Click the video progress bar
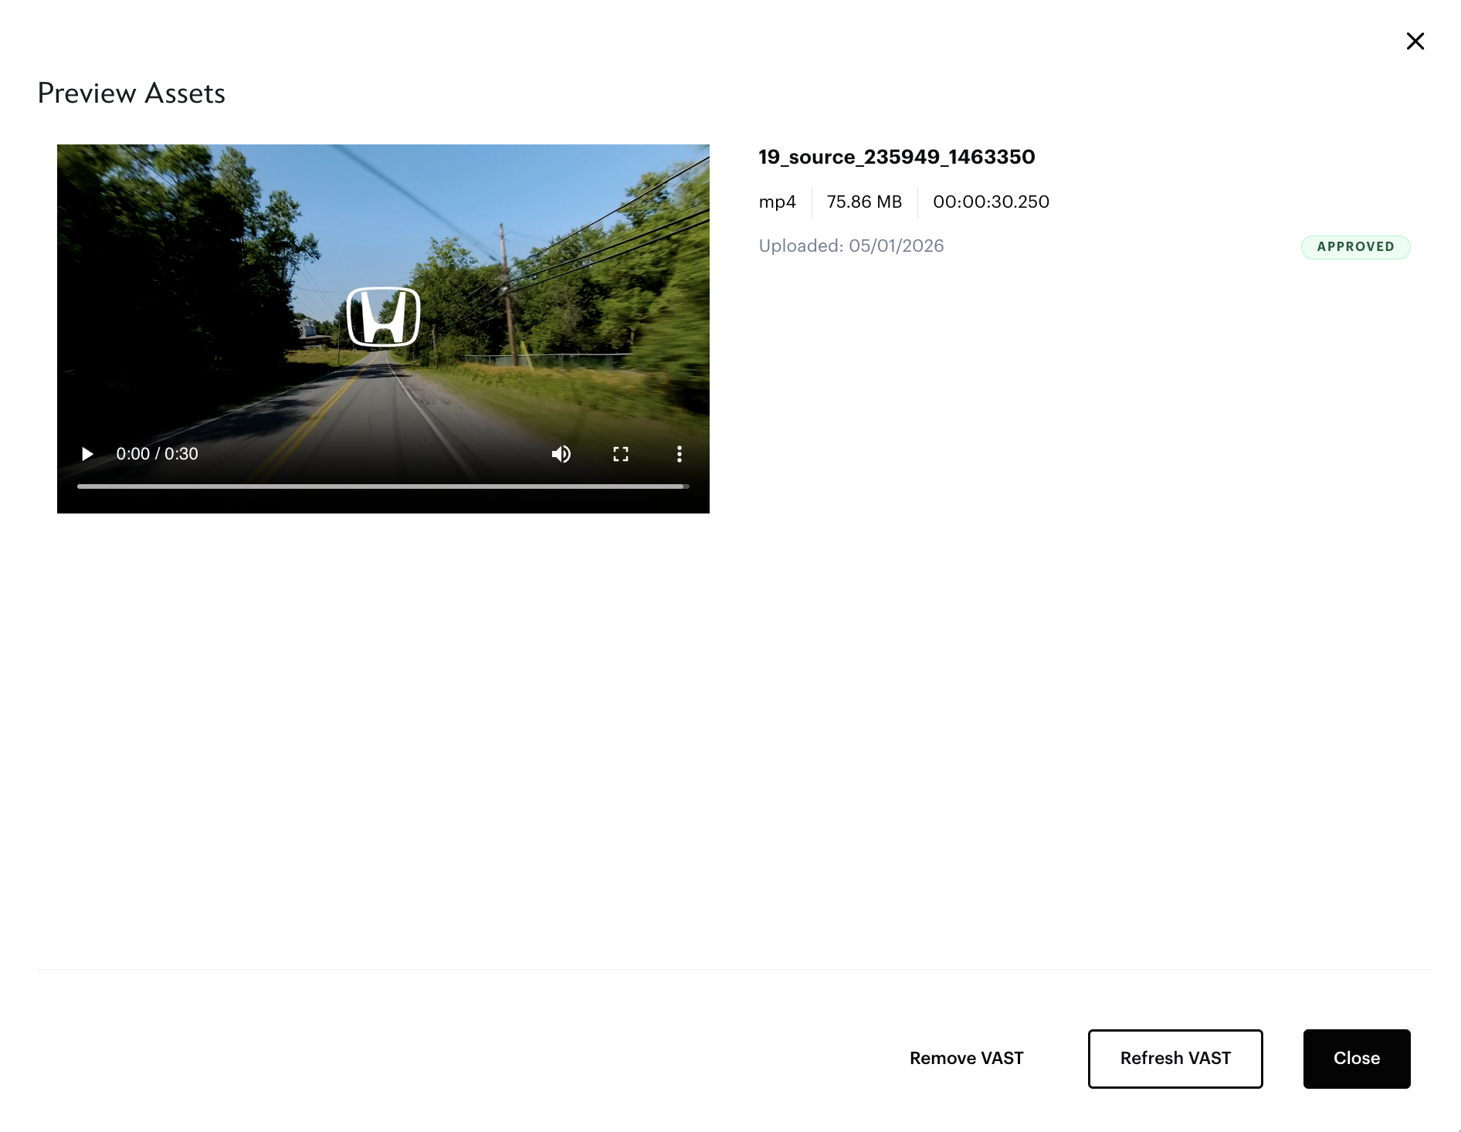 pos(383,486)
